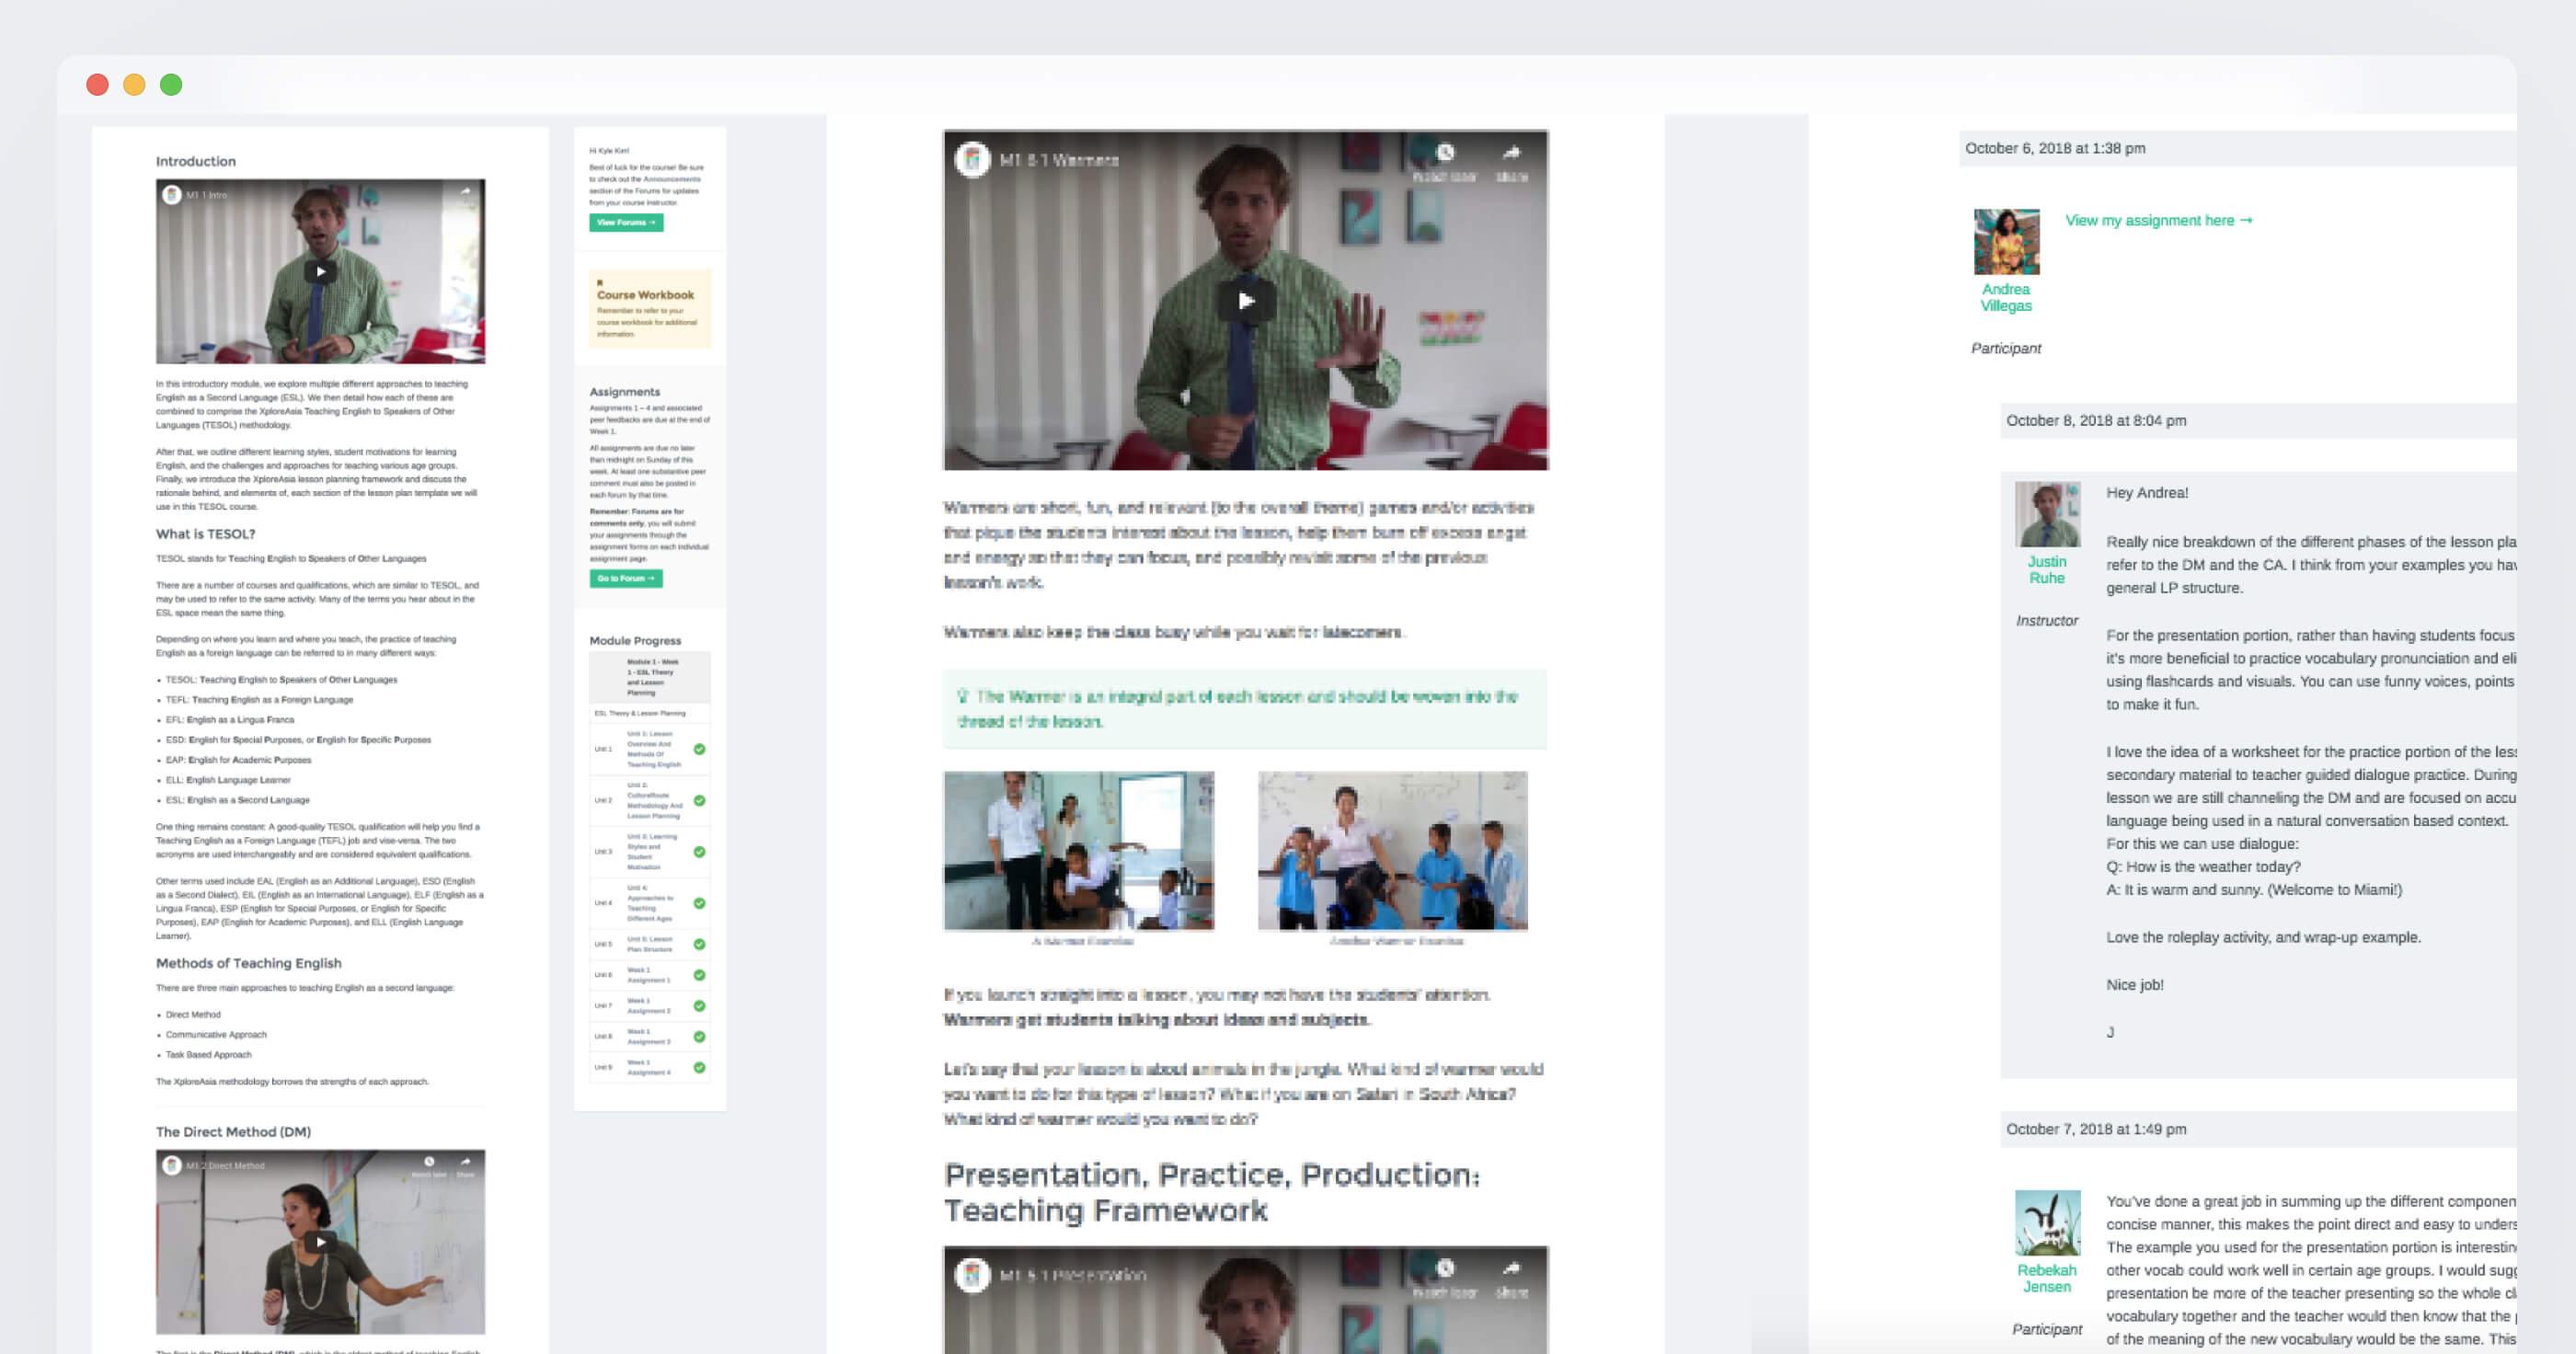Open the 'View my assignment here' link

[x=2159, y=220]
